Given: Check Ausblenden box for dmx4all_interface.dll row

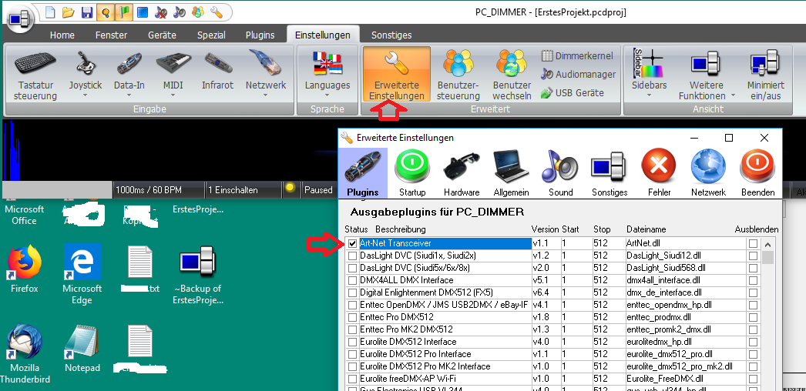Looking at the screenshot, I should [753, 281].
